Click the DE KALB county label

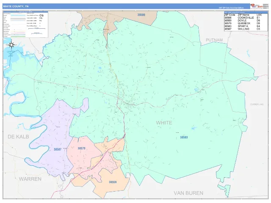18,137
